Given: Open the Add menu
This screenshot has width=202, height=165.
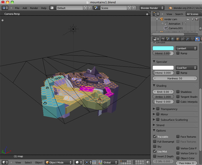Looking at the screenshot, I should click(x=25, y=8).
